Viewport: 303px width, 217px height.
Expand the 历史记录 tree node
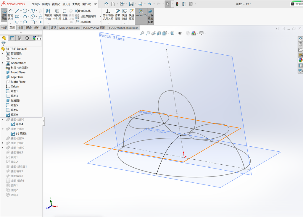[2, 54]
